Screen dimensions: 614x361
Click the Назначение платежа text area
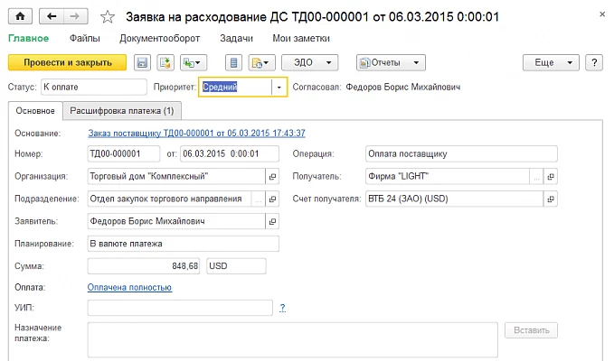292,340
